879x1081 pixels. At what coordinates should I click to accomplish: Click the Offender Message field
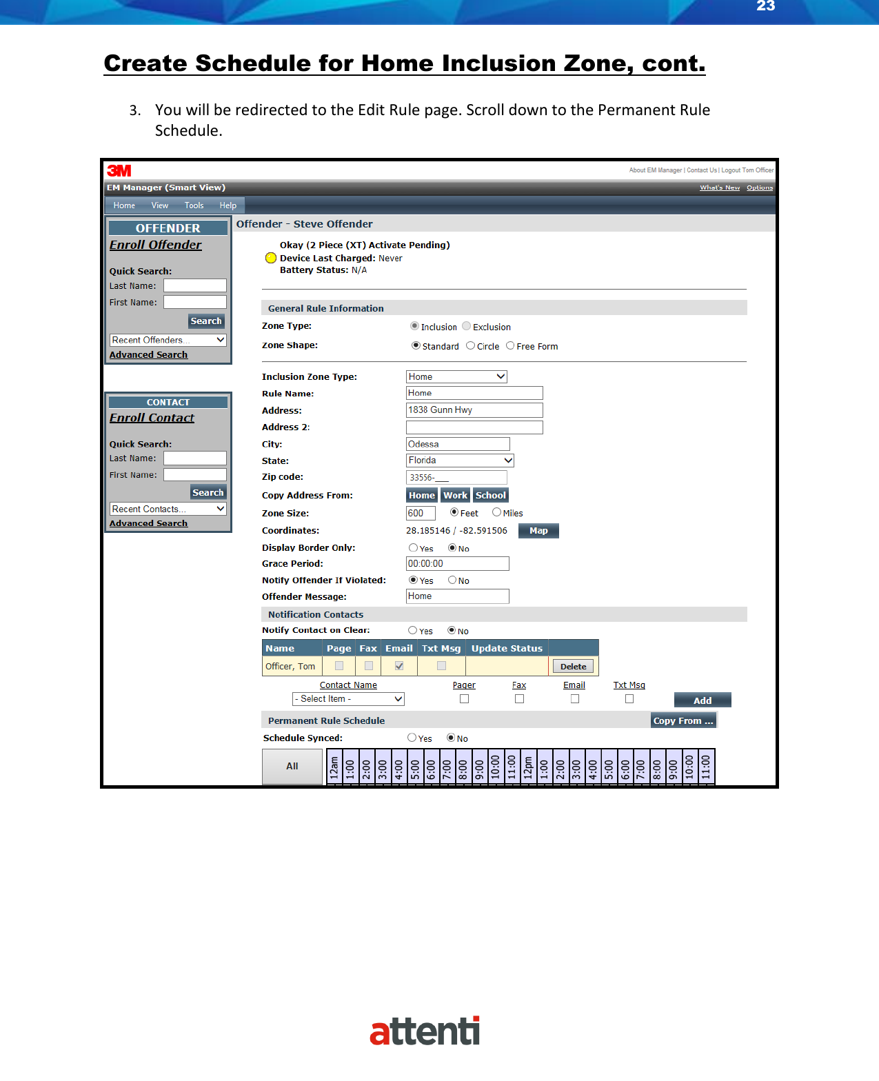coord(458,596)
